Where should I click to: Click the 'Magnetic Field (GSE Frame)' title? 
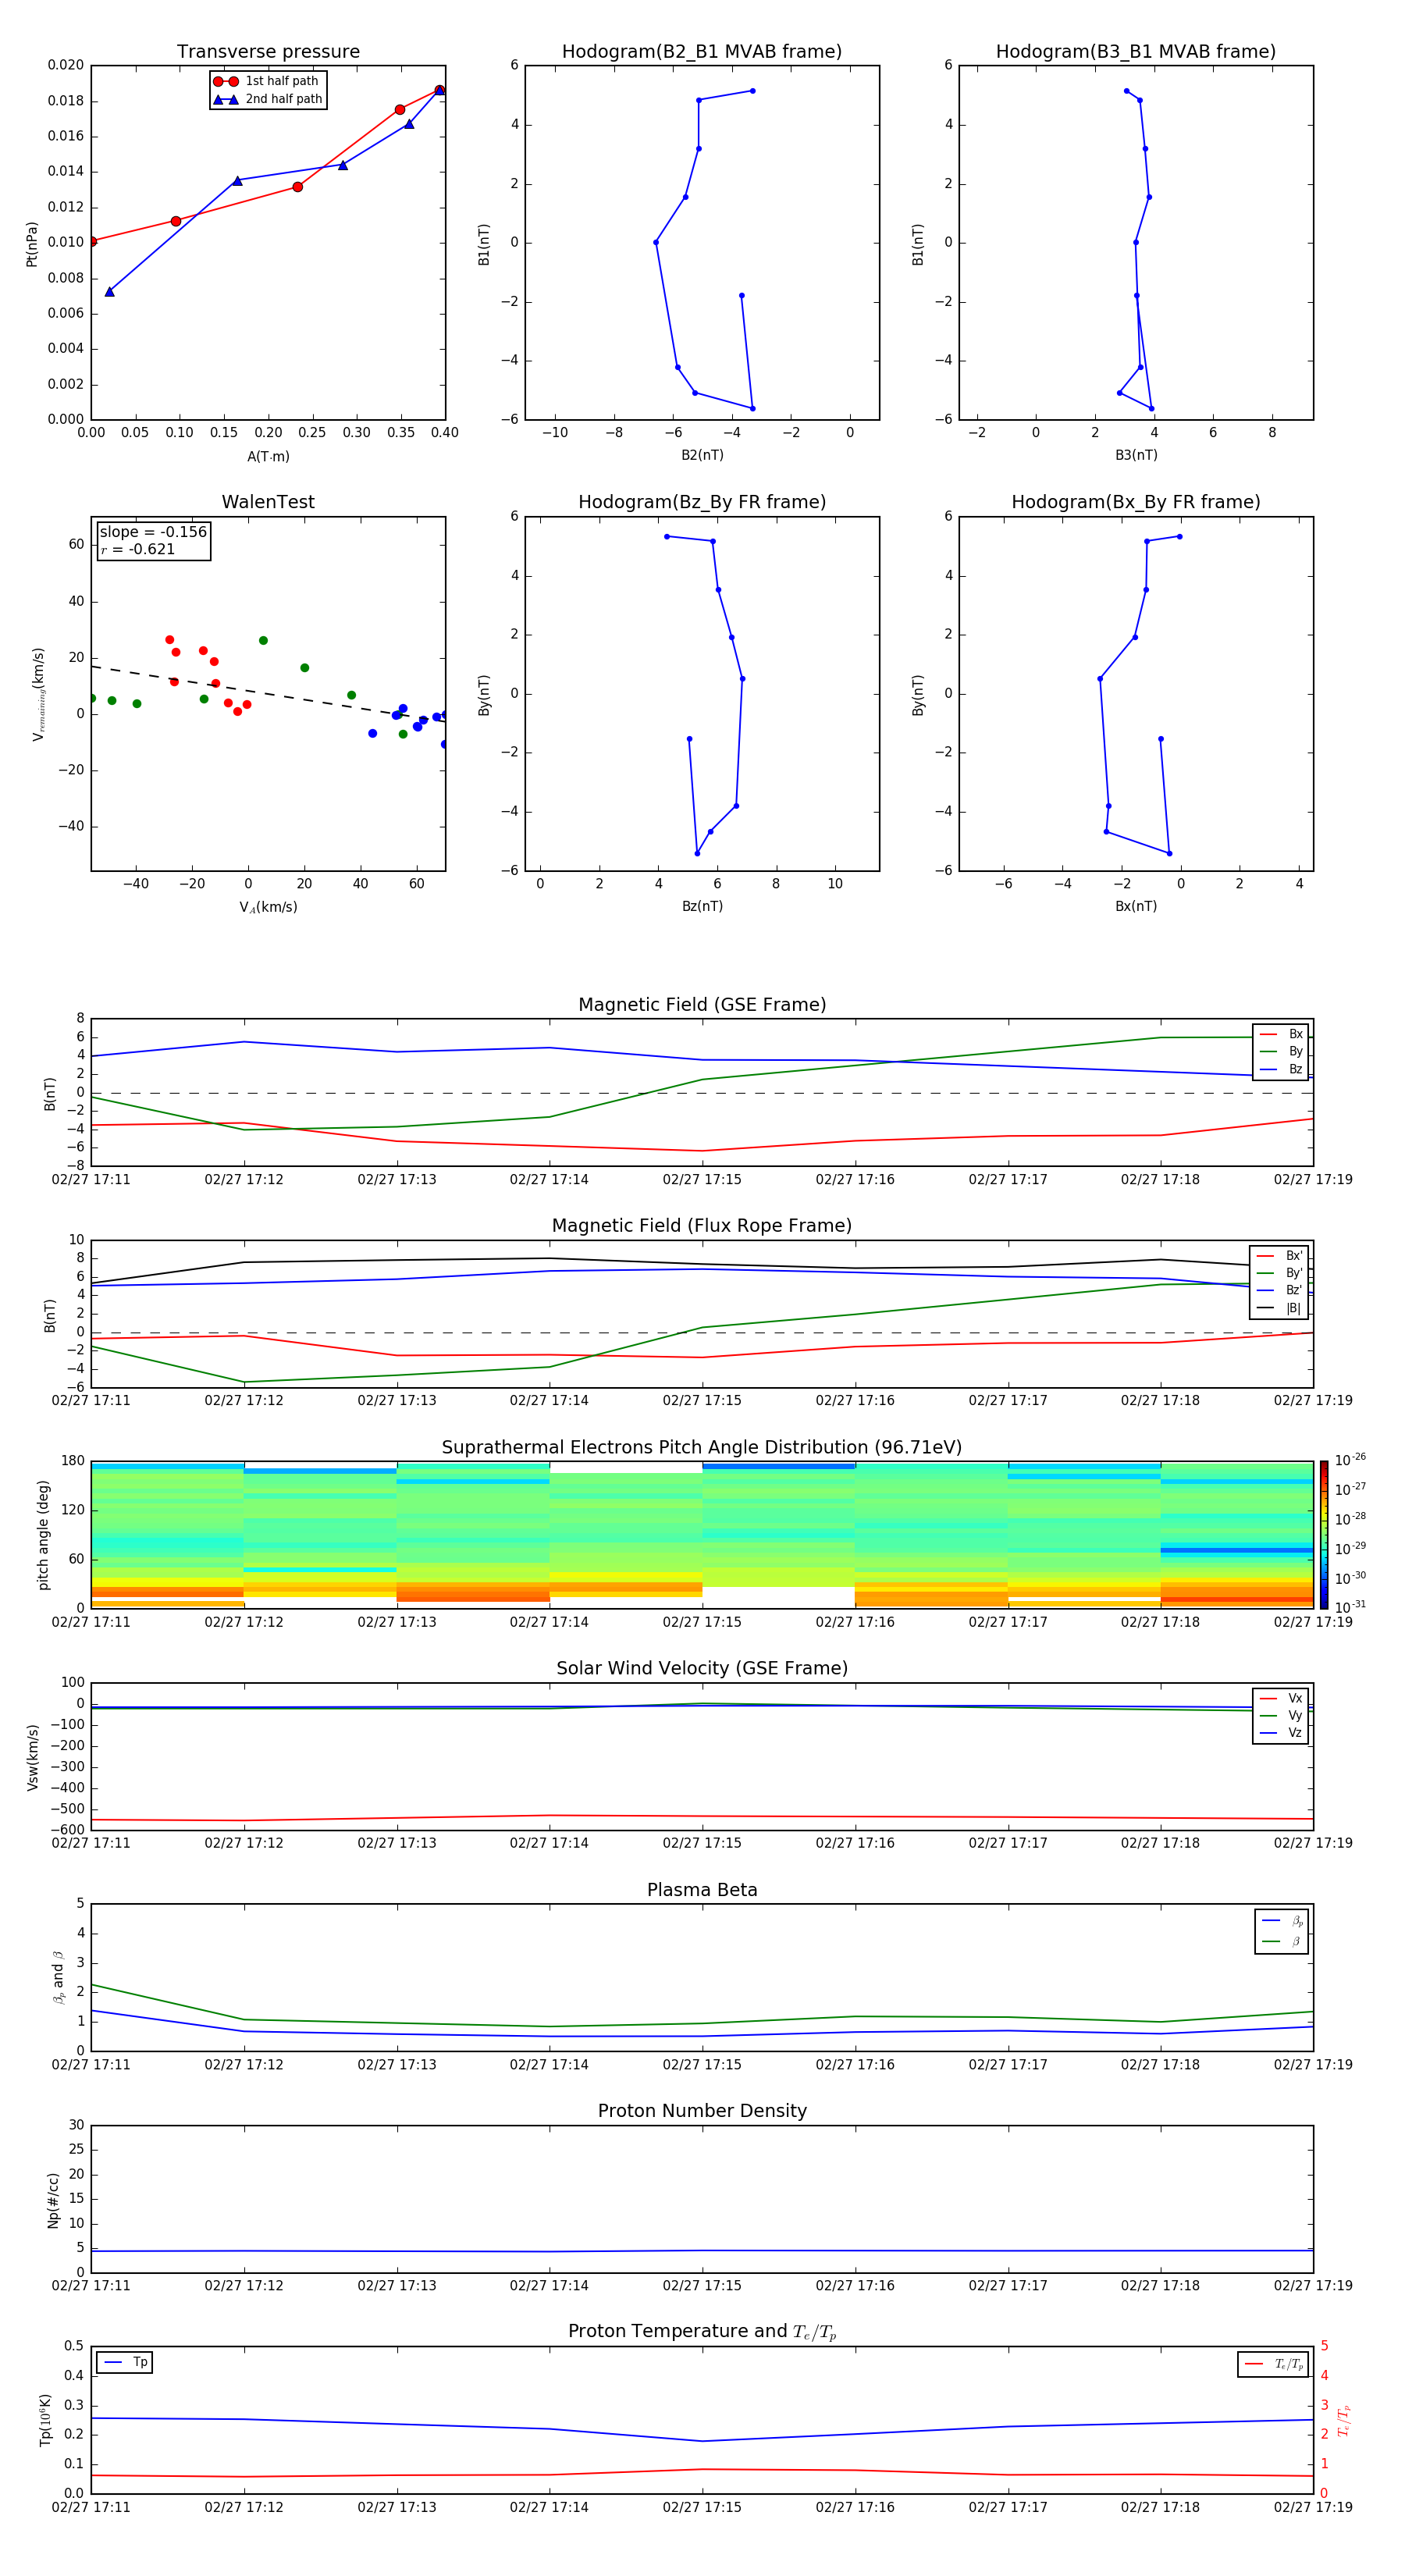point(702,1005)
